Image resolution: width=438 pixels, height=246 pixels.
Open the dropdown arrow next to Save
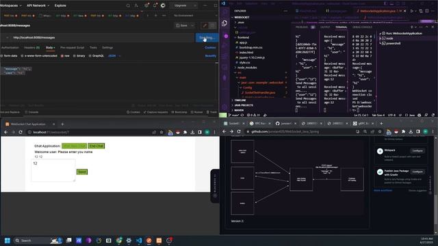(192, 26)
